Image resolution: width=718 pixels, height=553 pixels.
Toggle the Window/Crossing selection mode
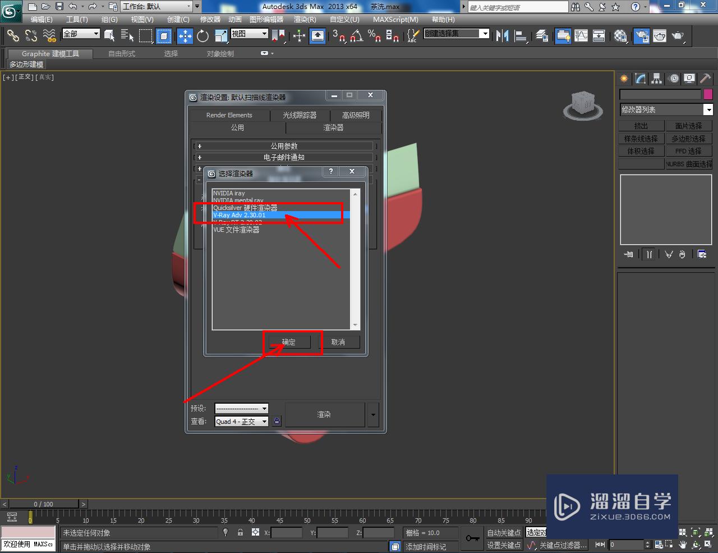(x=164, y=36)
